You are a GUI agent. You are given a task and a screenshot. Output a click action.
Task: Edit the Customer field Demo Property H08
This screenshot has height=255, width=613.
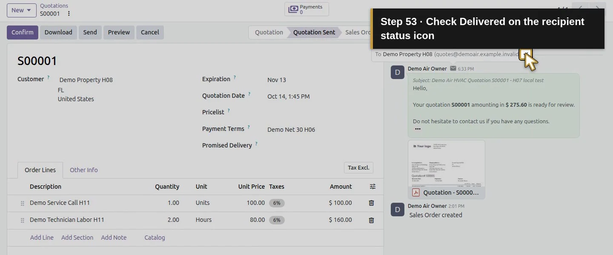(x=86, y=80)
